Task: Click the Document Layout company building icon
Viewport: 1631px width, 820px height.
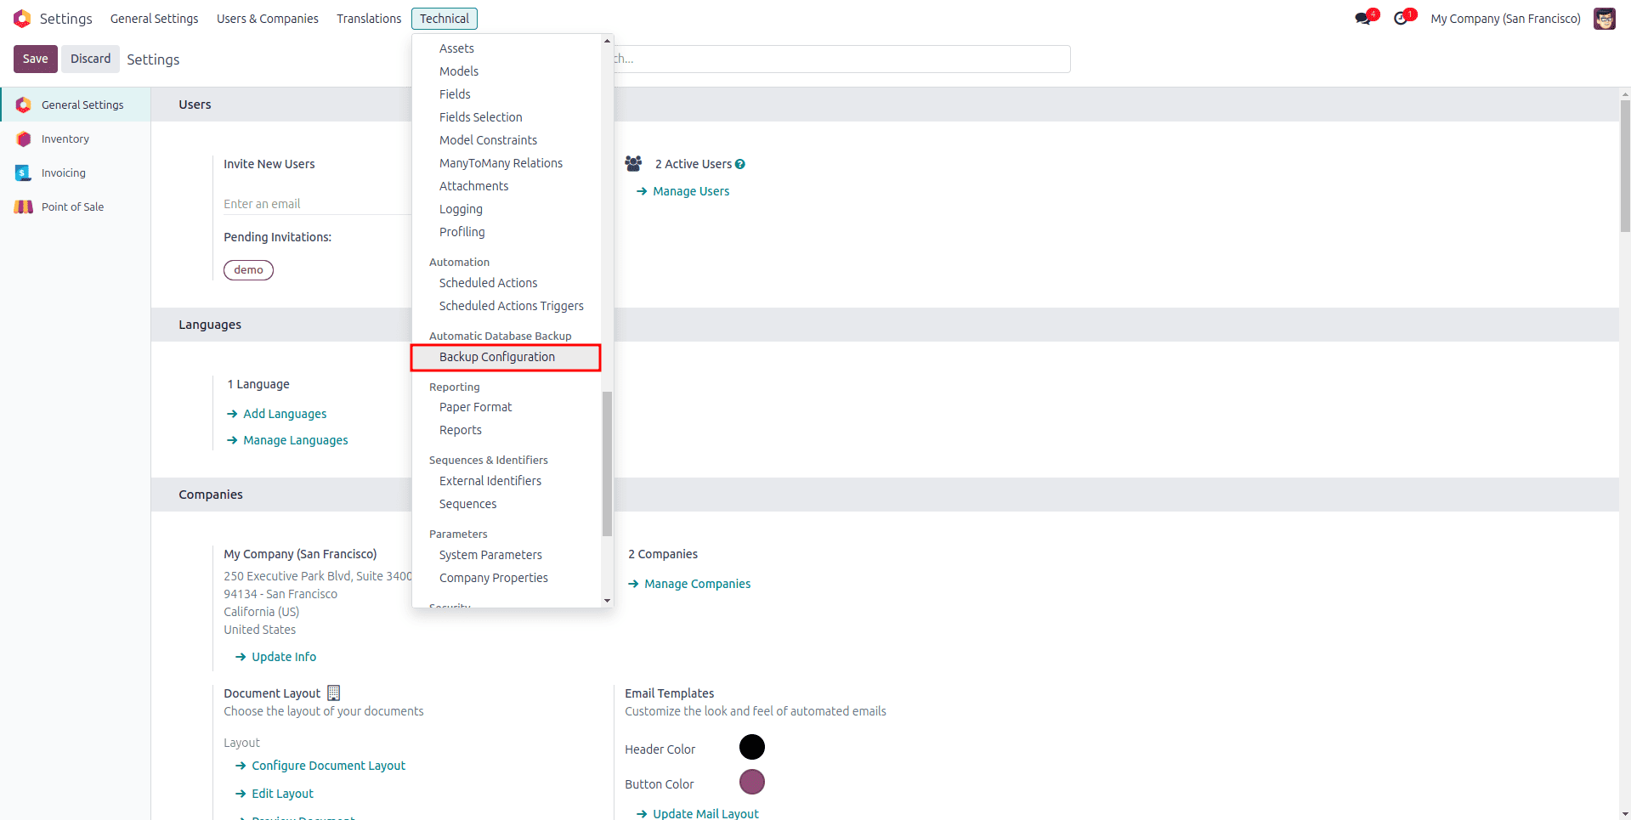Action: [333, 693]
